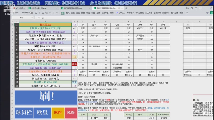This screenshot has height=120, width=214.
Task: Click the user avatar in title bar
Action: point(200,8)
